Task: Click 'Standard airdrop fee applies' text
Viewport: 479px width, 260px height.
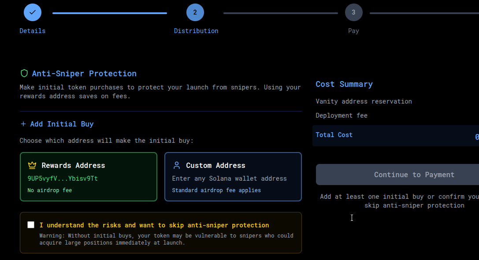Action: (216, 190)
